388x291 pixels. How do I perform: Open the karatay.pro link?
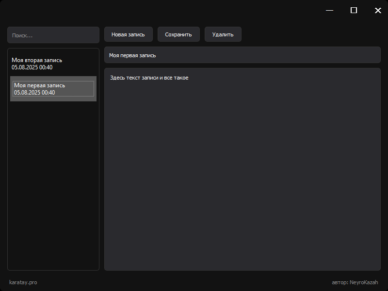pos(23,282)
